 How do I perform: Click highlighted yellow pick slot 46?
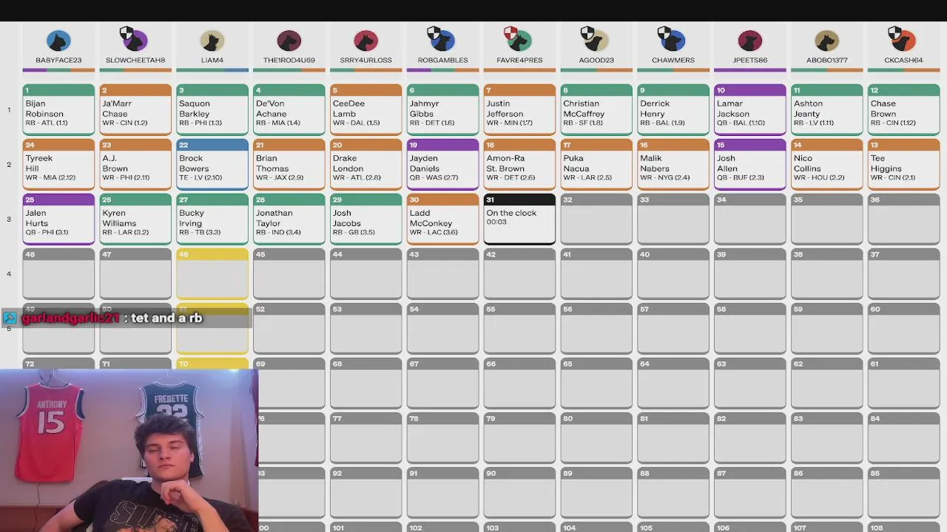click(x=212, y=273)
